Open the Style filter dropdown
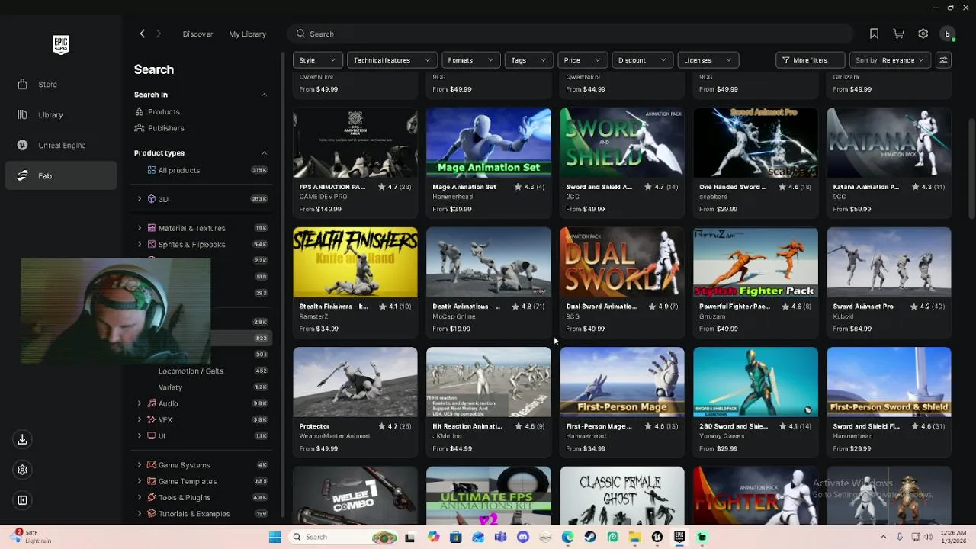This screenshot has width=976, height=549. 317,60
